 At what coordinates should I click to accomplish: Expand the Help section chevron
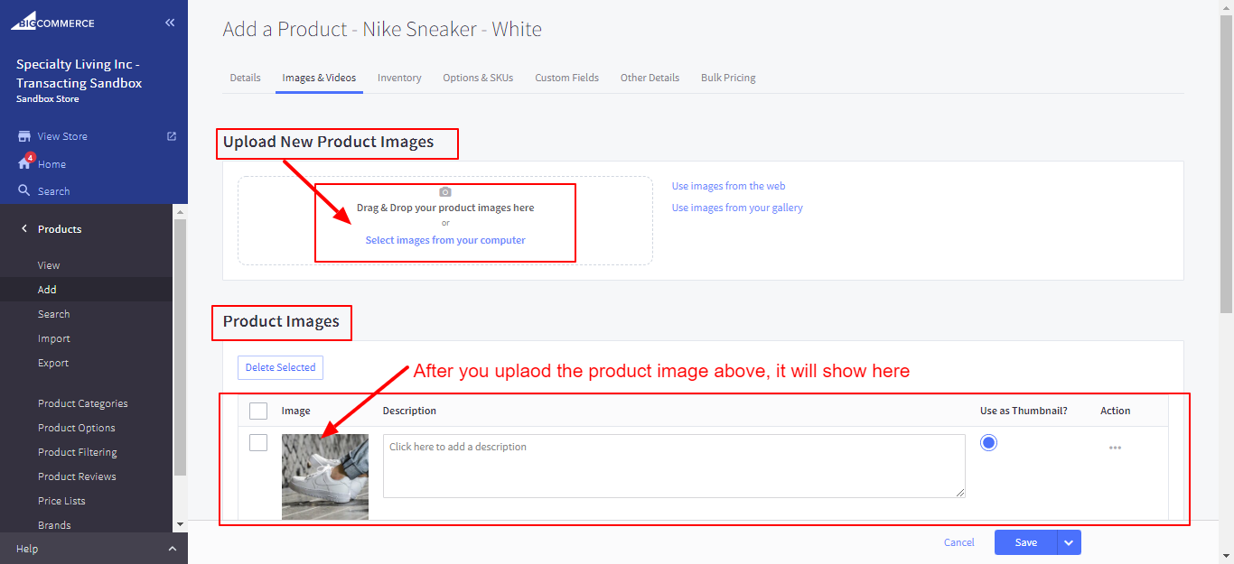(172, 549)
